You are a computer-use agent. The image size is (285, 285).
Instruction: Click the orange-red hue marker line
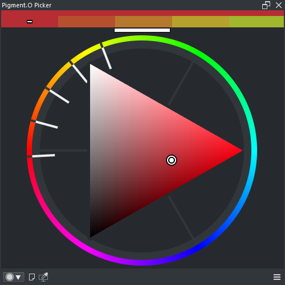(x=44, y=124)
